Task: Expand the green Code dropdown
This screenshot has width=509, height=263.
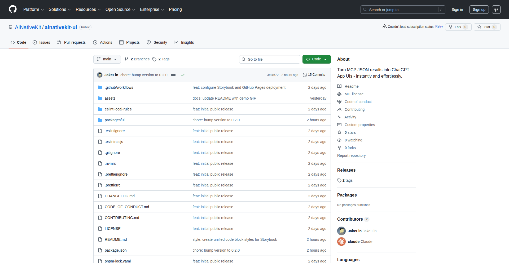Action: (316, 59)
